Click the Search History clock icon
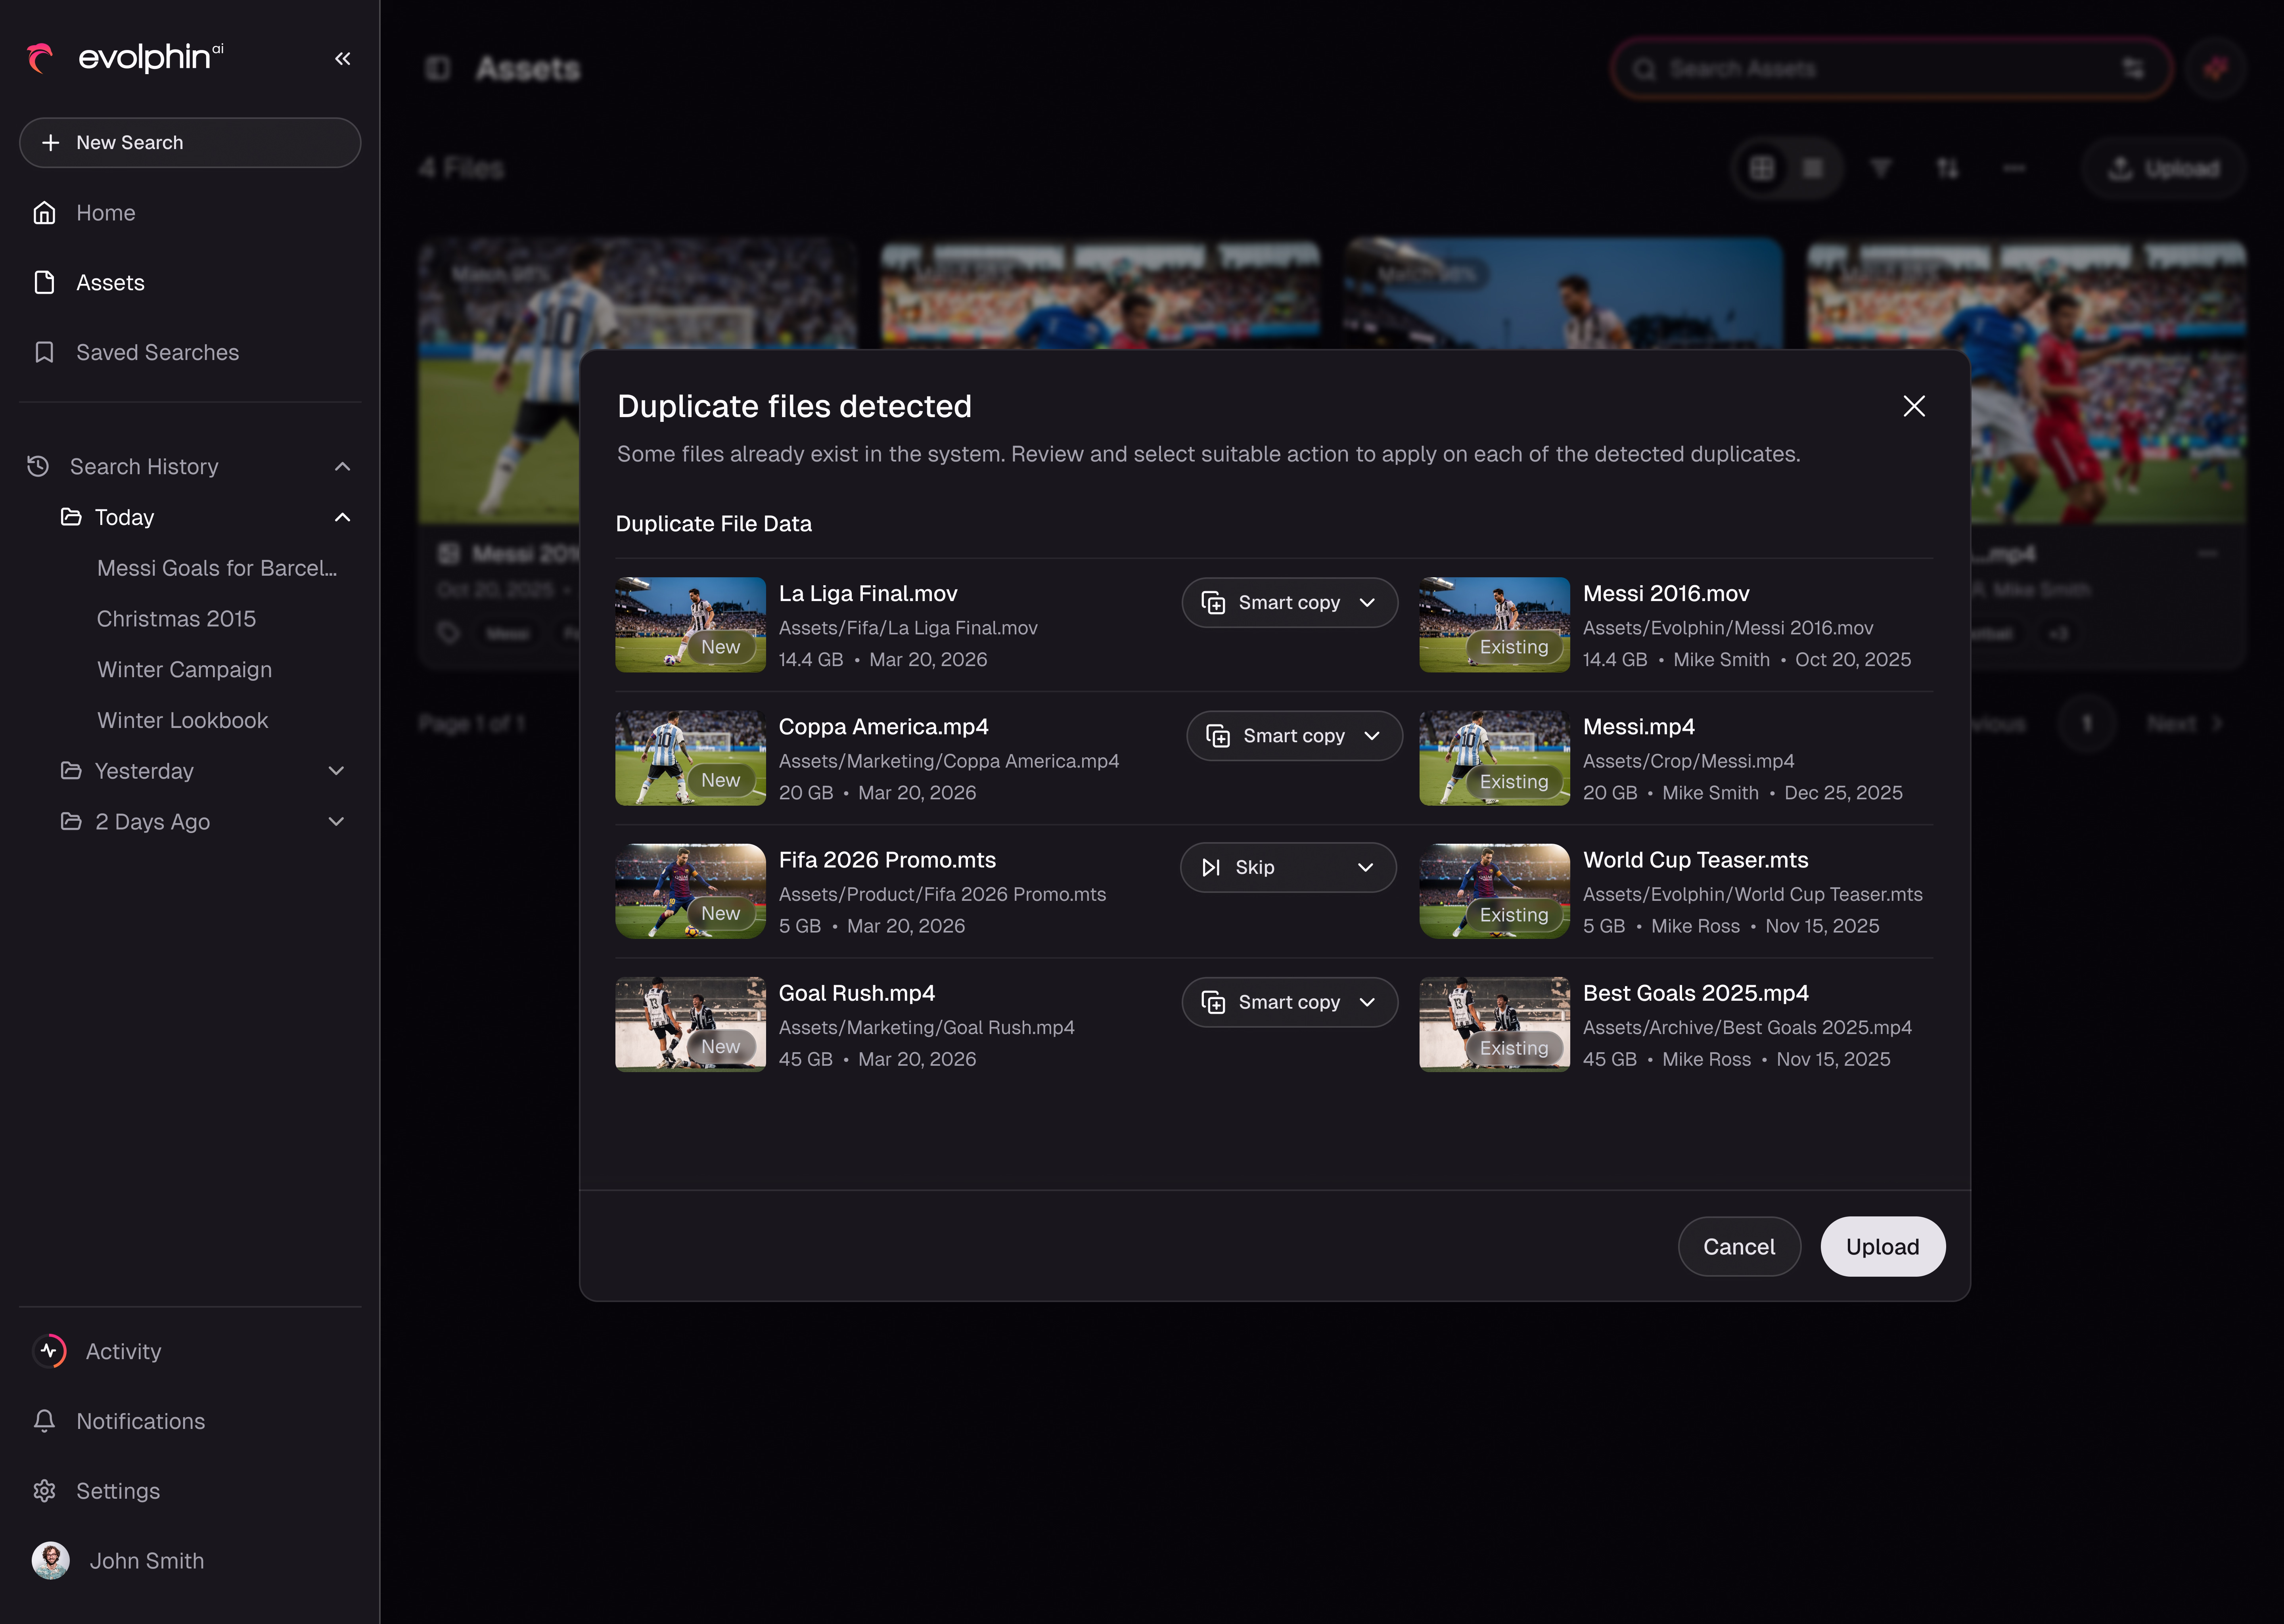Image resolution: width=2284 pixels, height=1624 pixels. click(38, 466)
